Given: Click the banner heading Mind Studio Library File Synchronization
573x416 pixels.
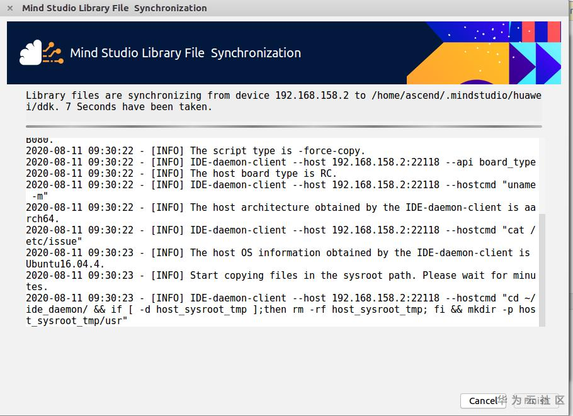Looking at the screenshot, I should pyautogui.click(x=185, y=53).
